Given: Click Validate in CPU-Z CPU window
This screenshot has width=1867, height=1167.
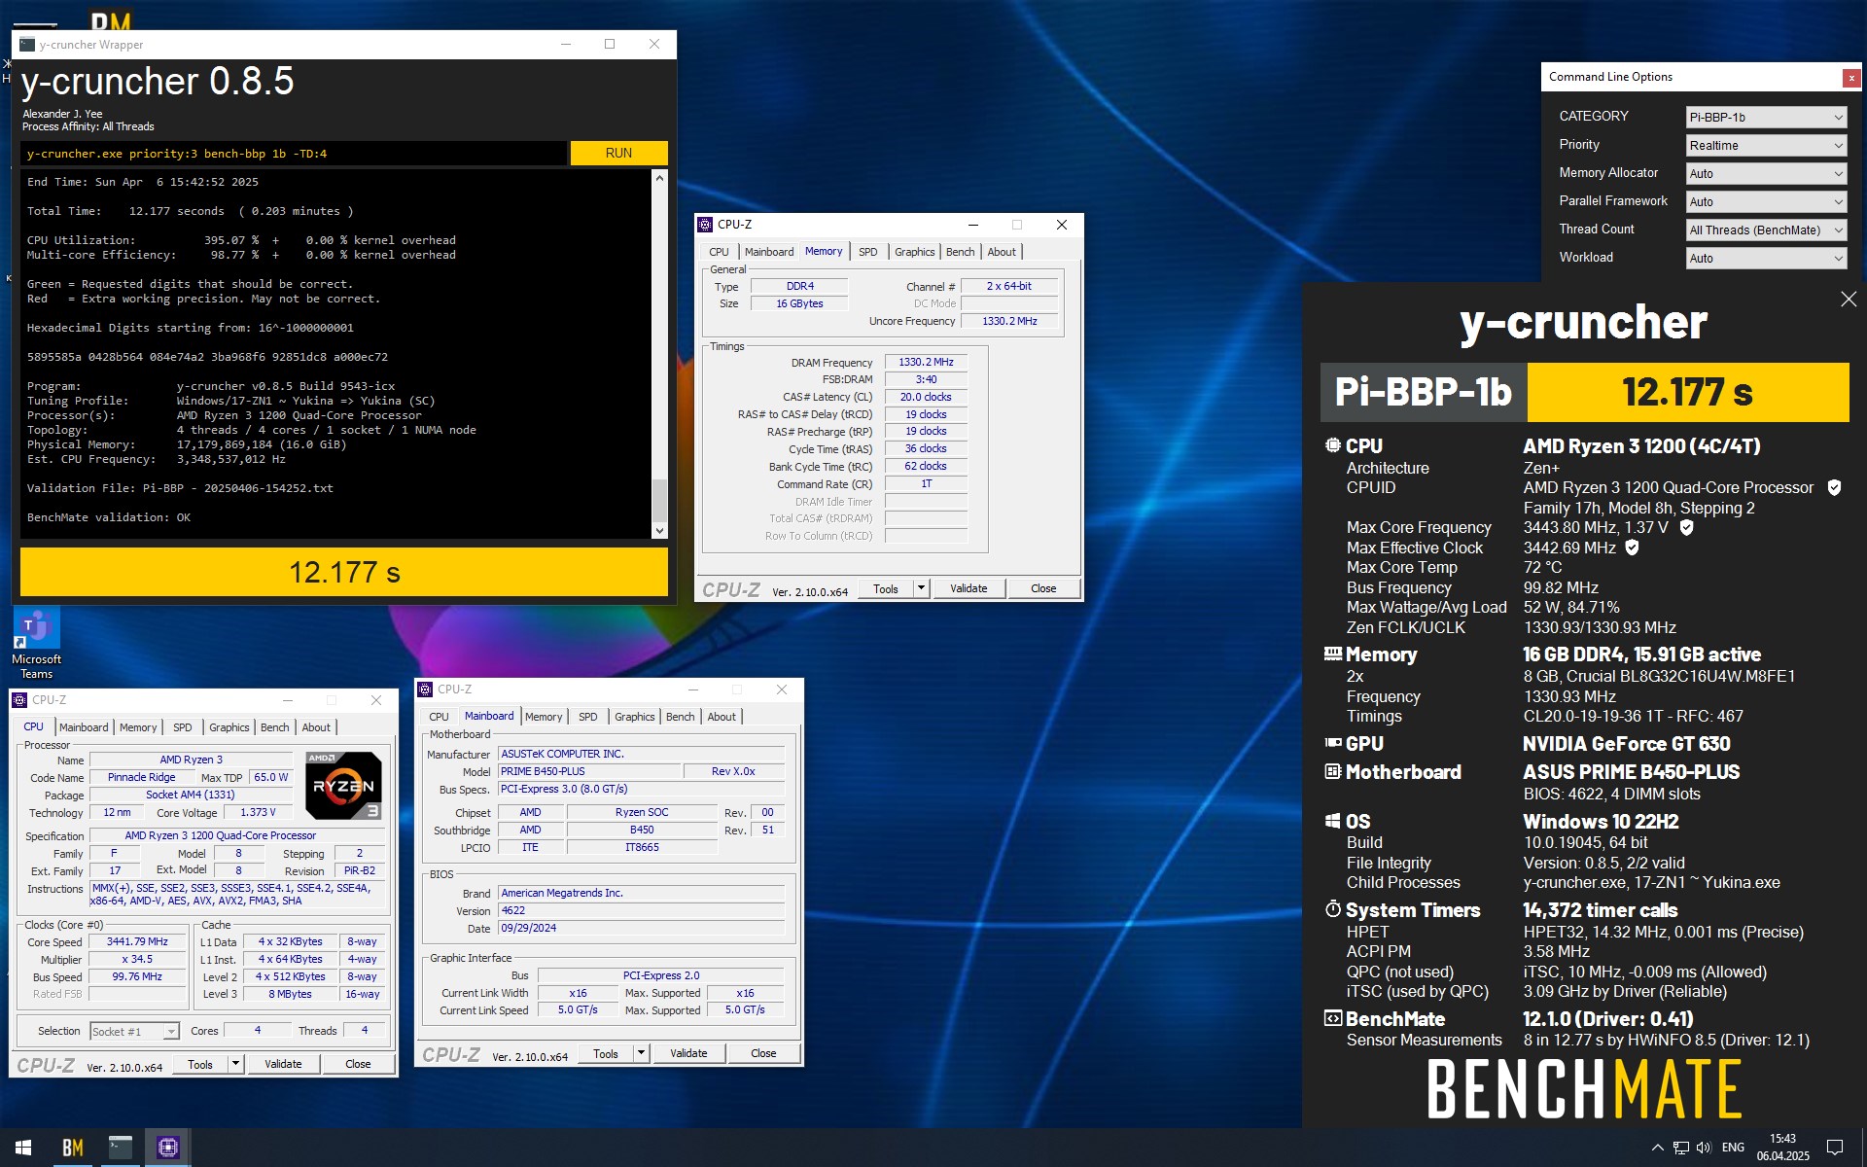Looking at the screenshot, I should [283, 1064].
